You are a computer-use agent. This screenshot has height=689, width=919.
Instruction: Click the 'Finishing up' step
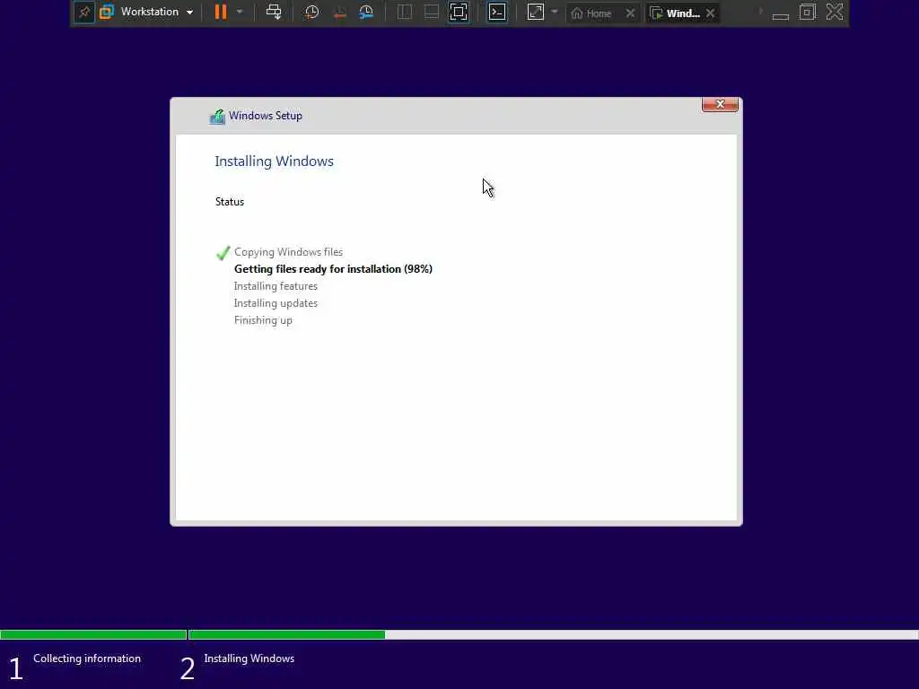[x=263, y=320]
